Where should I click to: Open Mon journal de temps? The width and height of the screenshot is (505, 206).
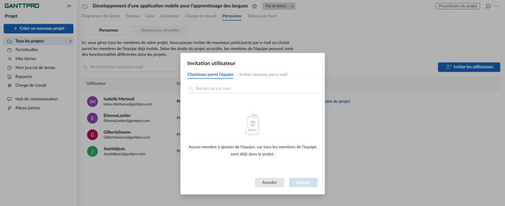(x=36, y=68)
